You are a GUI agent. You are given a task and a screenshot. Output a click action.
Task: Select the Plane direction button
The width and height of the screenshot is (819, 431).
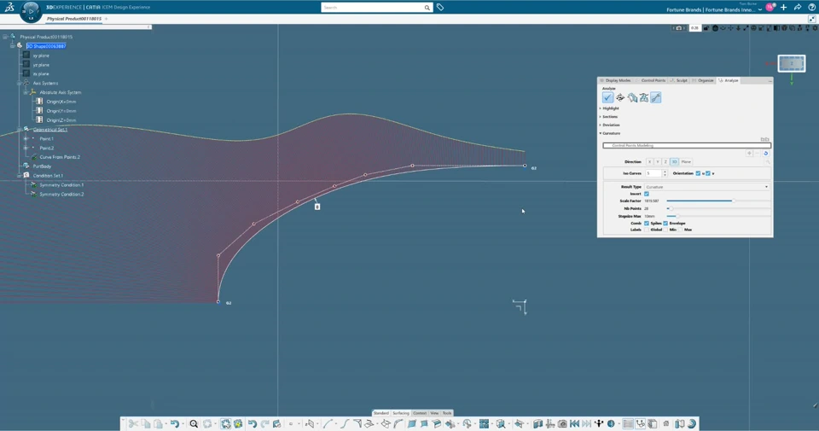tap(686, 162)
